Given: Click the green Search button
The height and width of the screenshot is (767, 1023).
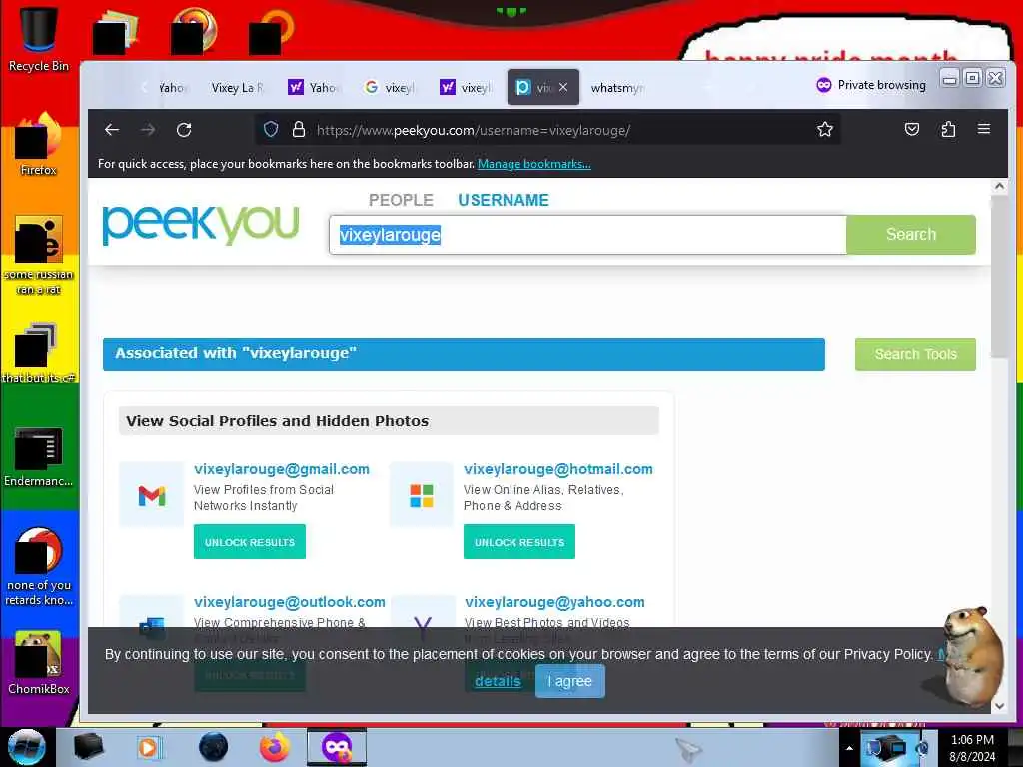Looking at the screenshot, I should pyautogui.click(x=911, y=234).
